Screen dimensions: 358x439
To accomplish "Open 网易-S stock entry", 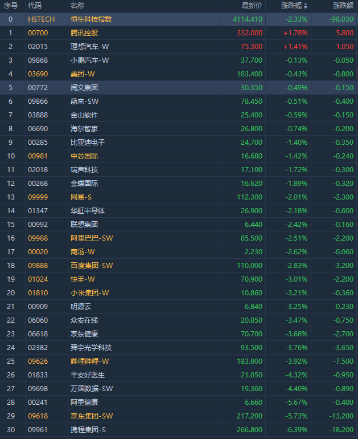I will click(x=81, y=197).
